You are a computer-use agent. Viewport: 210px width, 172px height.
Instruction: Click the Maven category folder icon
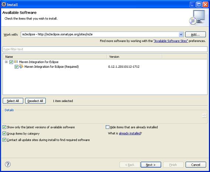16,62
